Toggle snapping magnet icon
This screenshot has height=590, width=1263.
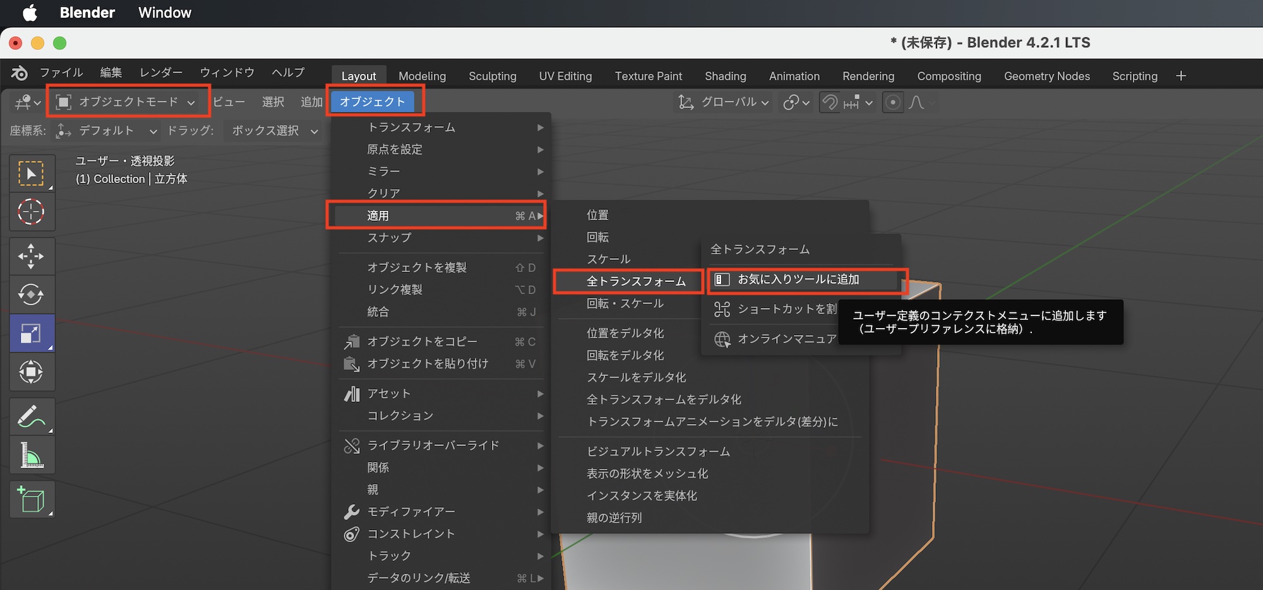[x=830, y=102]
